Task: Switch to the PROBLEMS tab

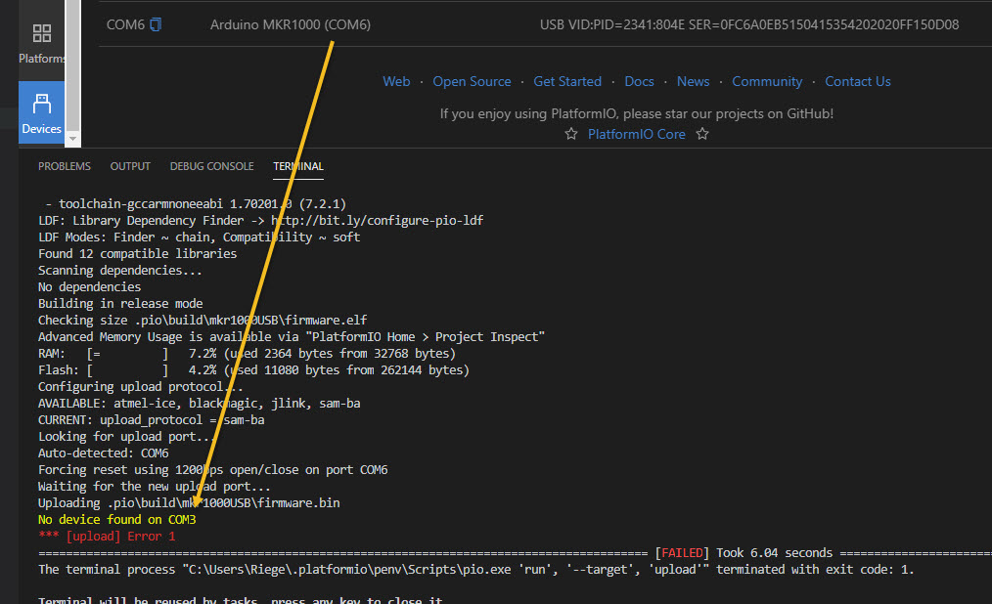Action: tap(65, 166)
